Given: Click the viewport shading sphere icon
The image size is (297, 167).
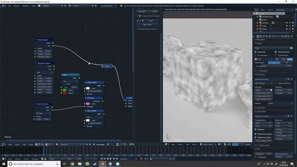Looking at the screenshot, I should [x=219, y=144].
